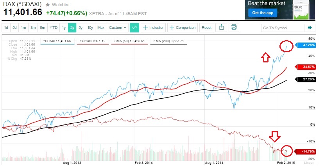
Task: Click the Watchlist star icon
Action: (x=47, y=5)
